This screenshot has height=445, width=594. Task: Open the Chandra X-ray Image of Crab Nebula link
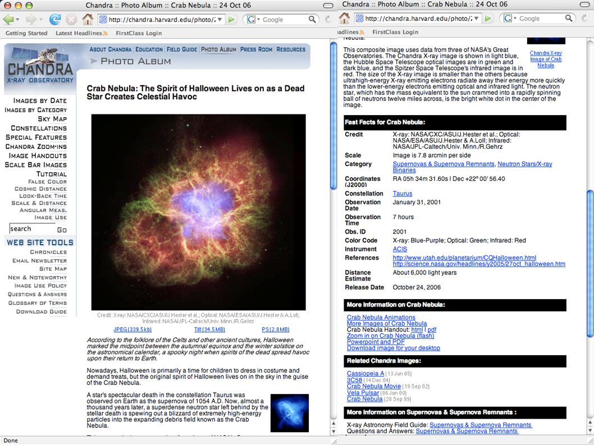546,59
